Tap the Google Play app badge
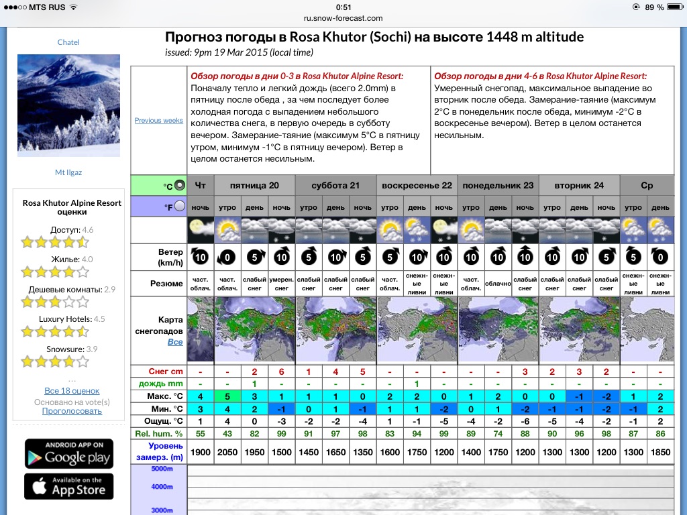This screenshot has width=687, height=515. [69, 453]
